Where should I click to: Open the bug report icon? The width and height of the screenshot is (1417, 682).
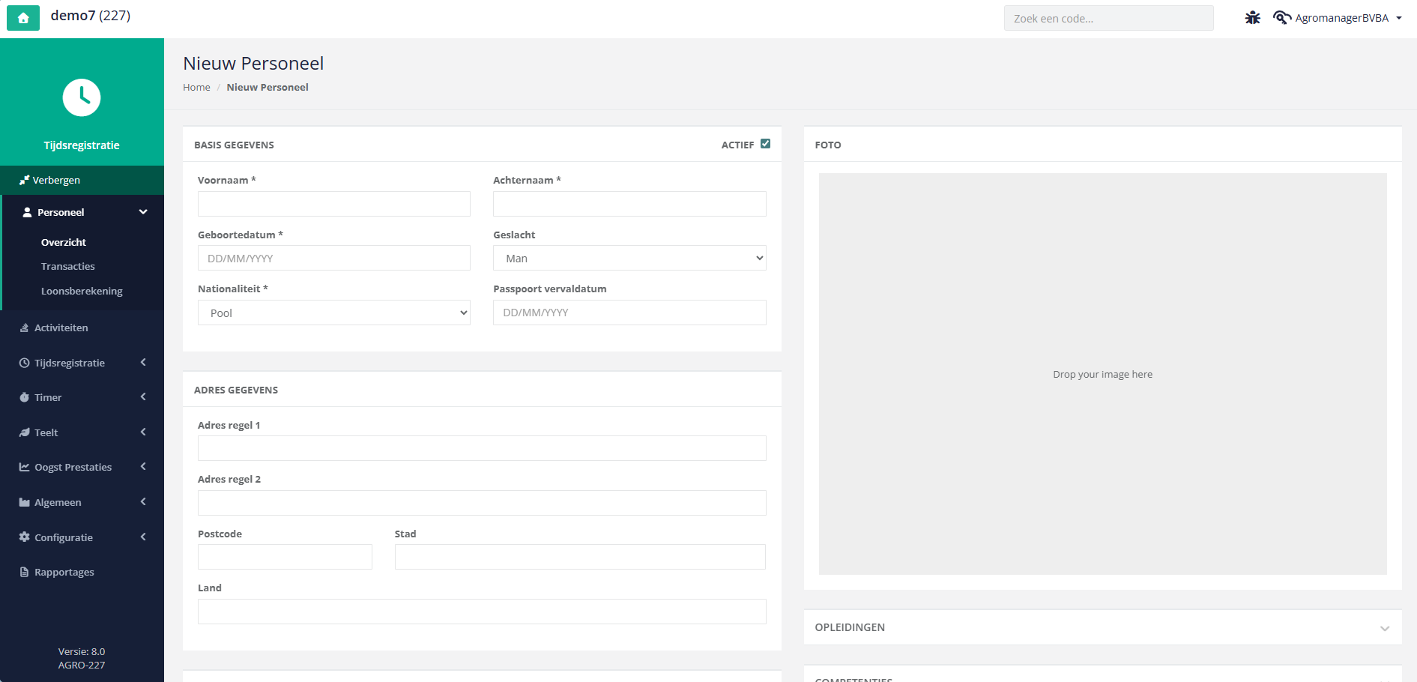click(x=1252, y=17)
